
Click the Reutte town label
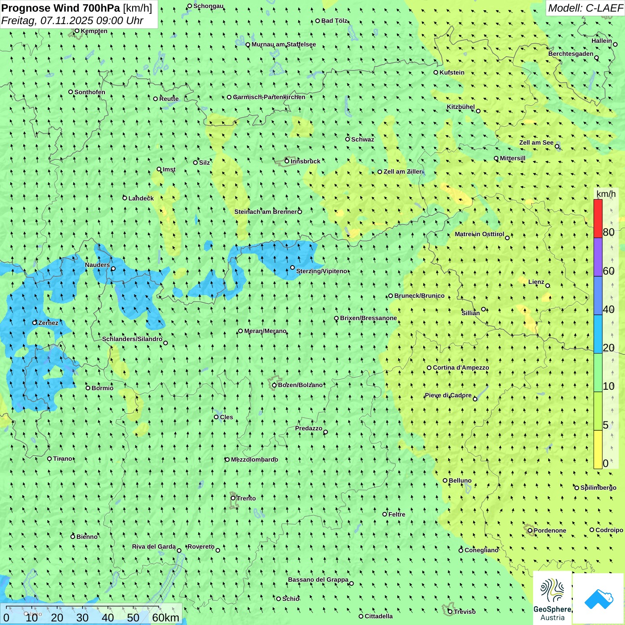click(169, 99)
